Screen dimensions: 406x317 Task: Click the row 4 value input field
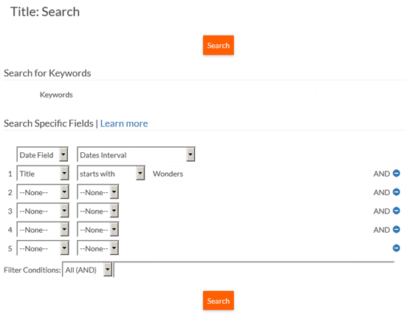point(253,229)
